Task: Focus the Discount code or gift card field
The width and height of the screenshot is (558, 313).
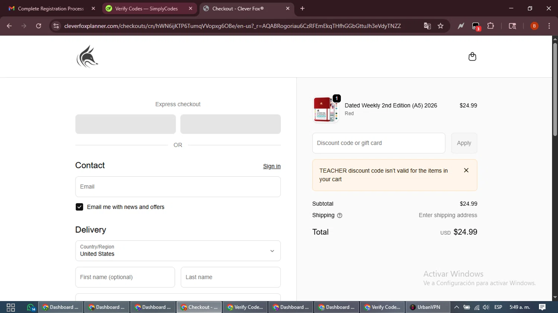Action: coord(379,143)
